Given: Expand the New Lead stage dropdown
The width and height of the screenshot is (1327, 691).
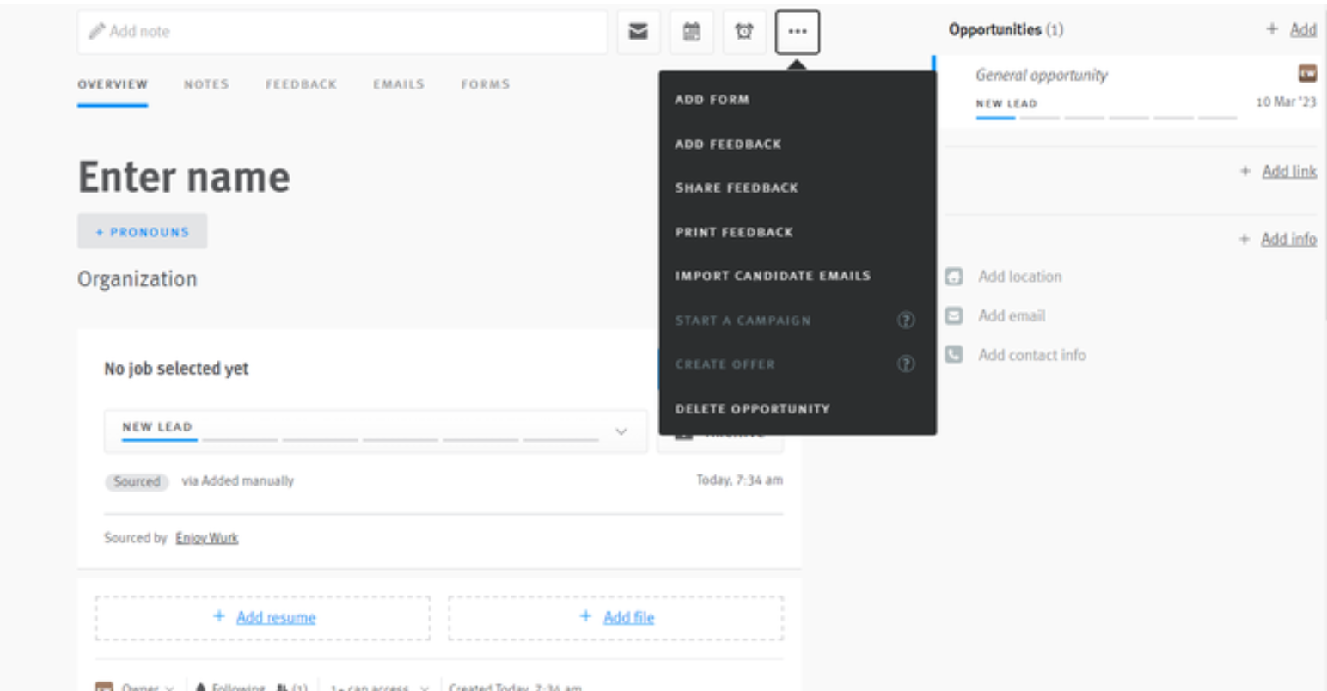Looking at the screenshot, I should pos(621,431).
